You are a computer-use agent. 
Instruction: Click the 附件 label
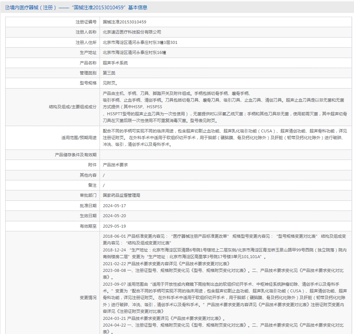coord(92,165)
